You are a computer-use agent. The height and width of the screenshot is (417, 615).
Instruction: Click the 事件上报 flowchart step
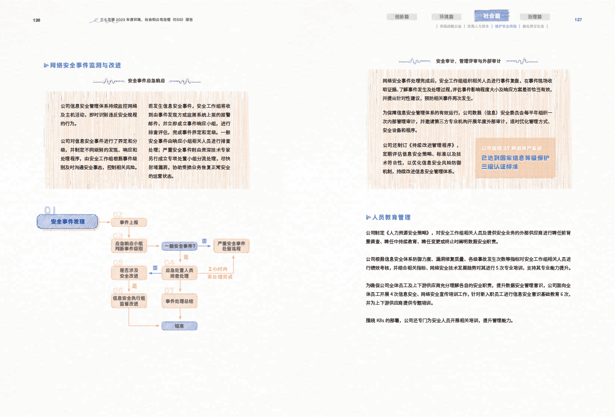tap(129, 222)
